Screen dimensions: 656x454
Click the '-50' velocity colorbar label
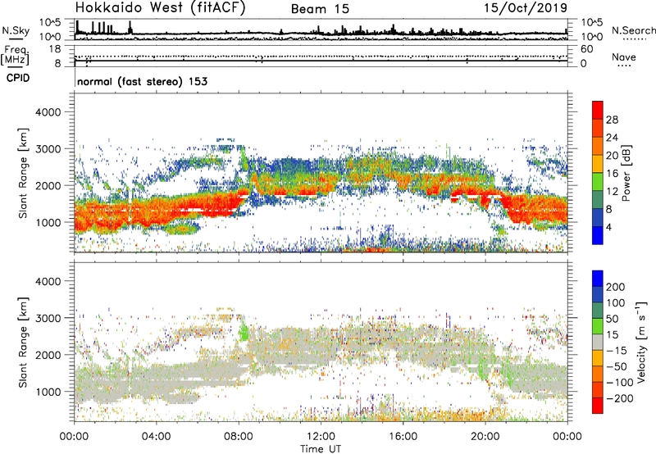point(617,366)
